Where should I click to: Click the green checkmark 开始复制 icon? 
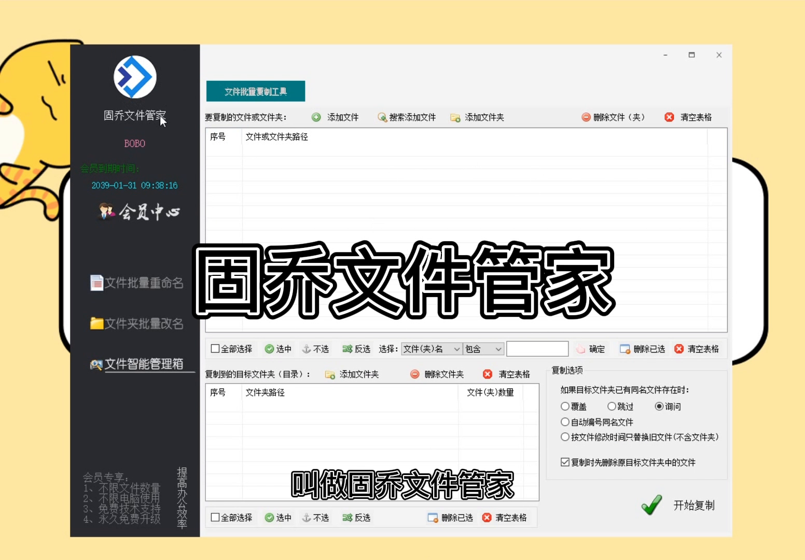(x=651, y=505)
